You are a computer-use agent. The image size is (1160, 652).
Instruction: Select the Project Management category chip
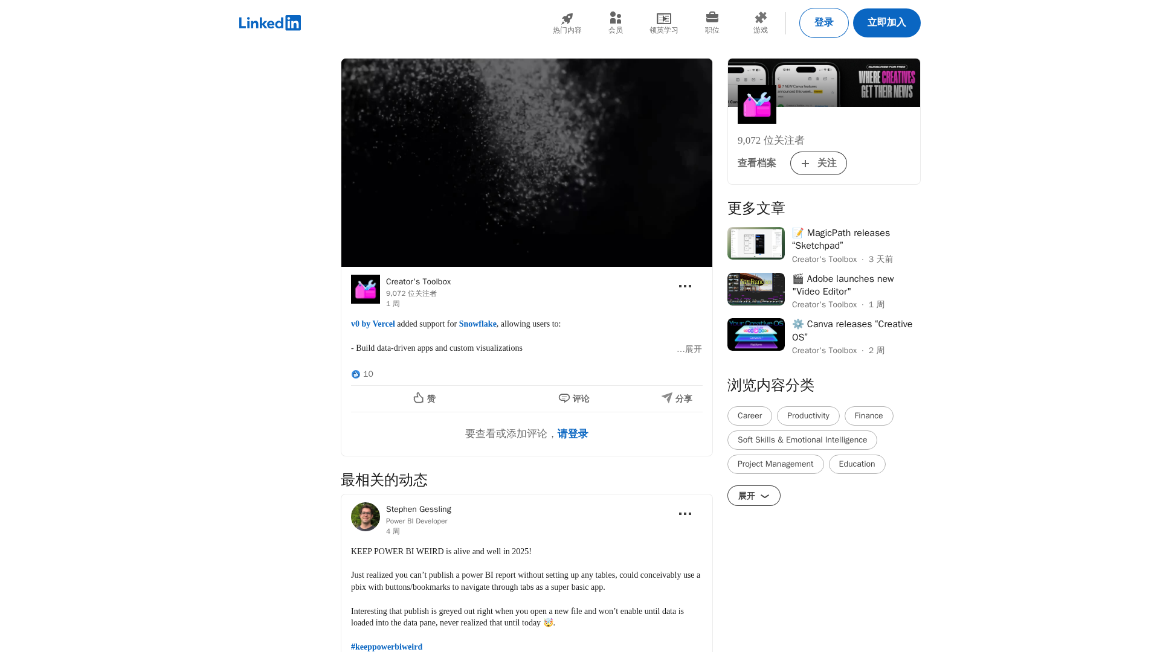[775, 464]
